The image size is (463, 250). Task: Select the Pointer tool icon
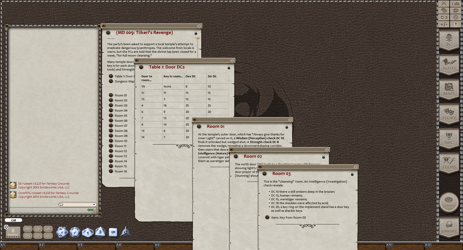pyautogui.click(x=456, y=24)
